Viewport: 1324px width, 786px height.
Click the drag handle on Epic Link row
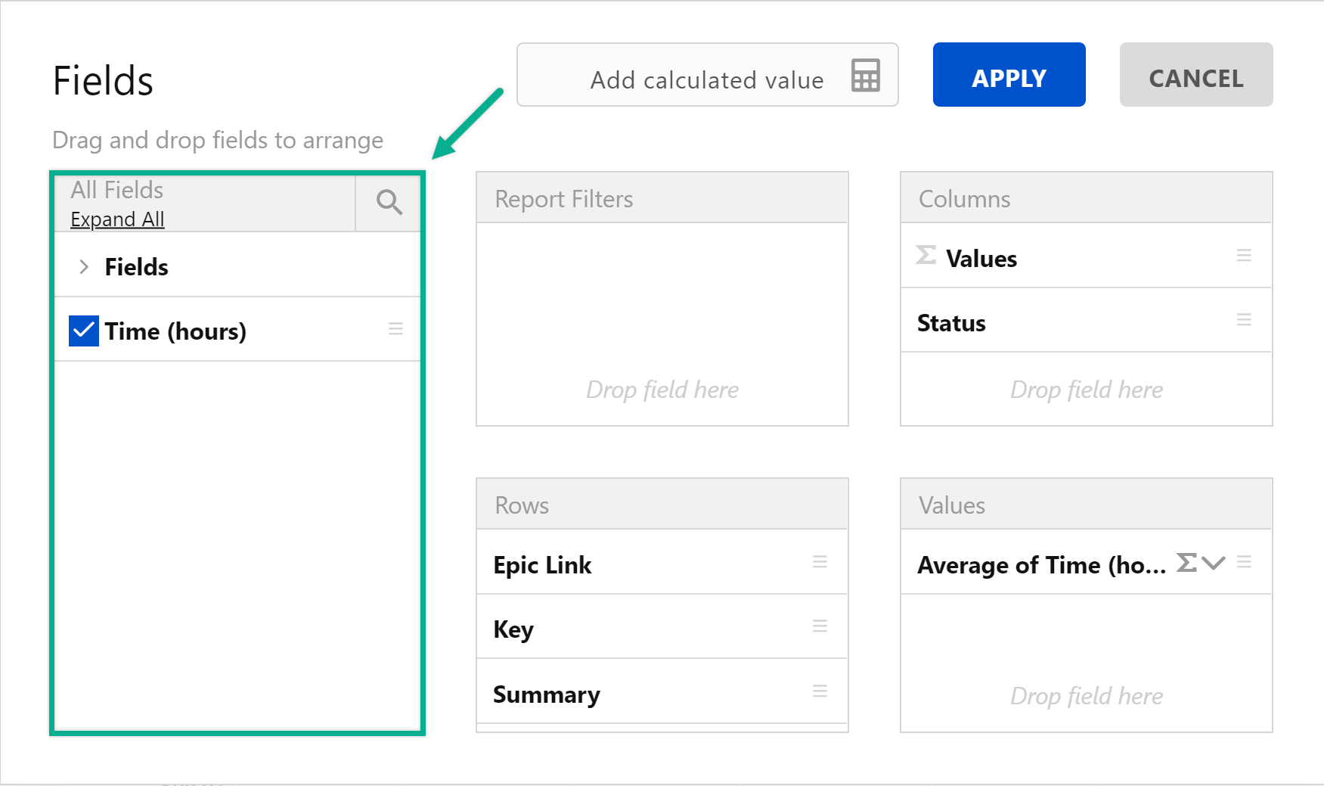pos(820,562)
